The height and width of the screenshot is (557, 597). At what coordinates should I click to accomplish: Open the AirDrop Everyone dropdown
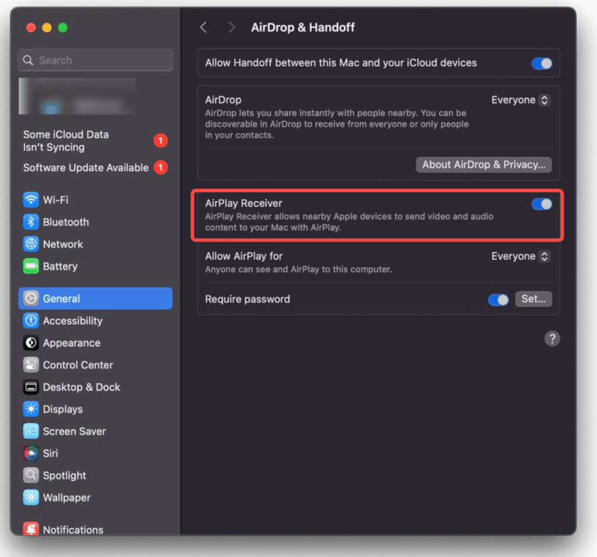coord(520,100)
